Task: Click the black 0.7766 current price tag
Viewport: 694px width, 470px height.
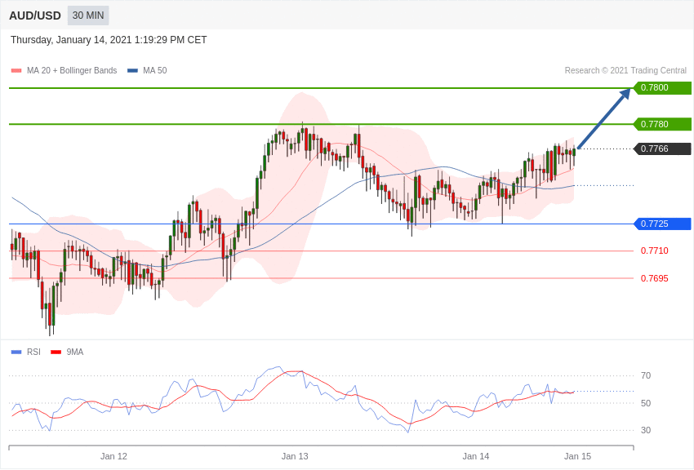Action: [x=662, y=149]
